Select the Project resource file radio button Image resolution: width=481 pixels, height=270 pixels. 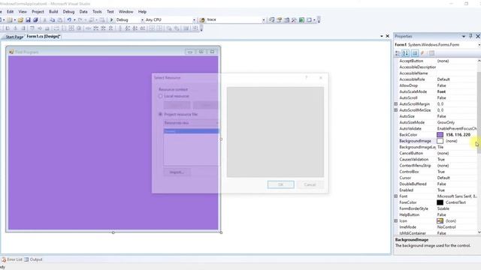[x=160, y=114]
